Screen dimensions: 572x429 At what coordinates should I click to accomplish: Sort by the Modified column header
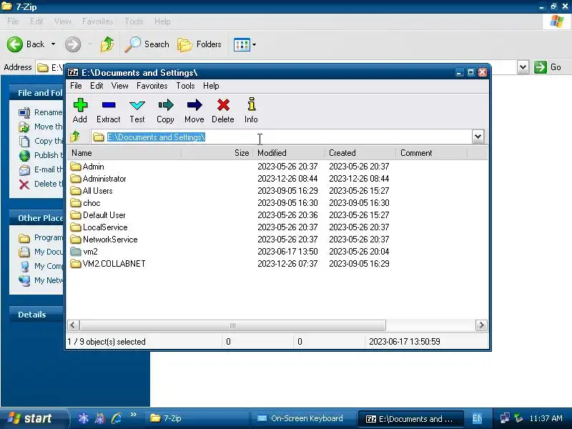coord(288,153)
